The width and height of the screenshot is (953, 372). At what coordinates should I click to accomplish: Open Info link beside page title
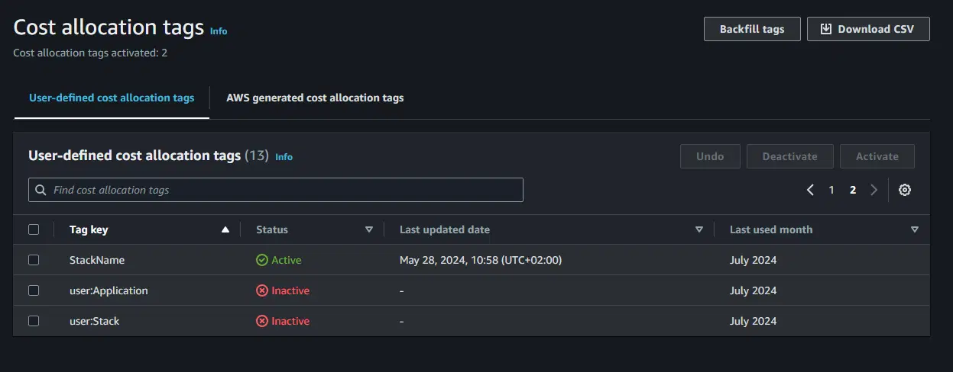[x=219, y=31]
